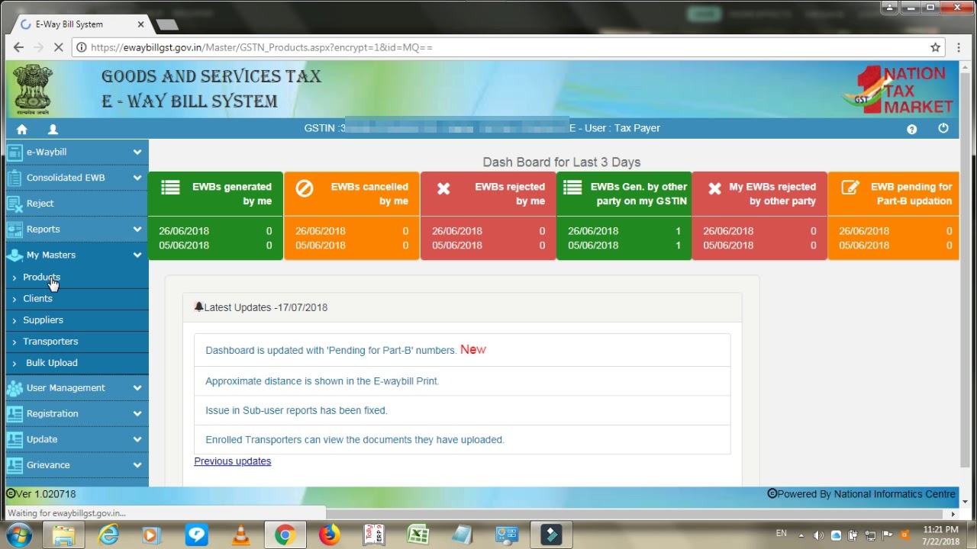The image size is (977, 549).
Task: Switch to the E-Way Bill System browser tab
Action: [80, 24]
